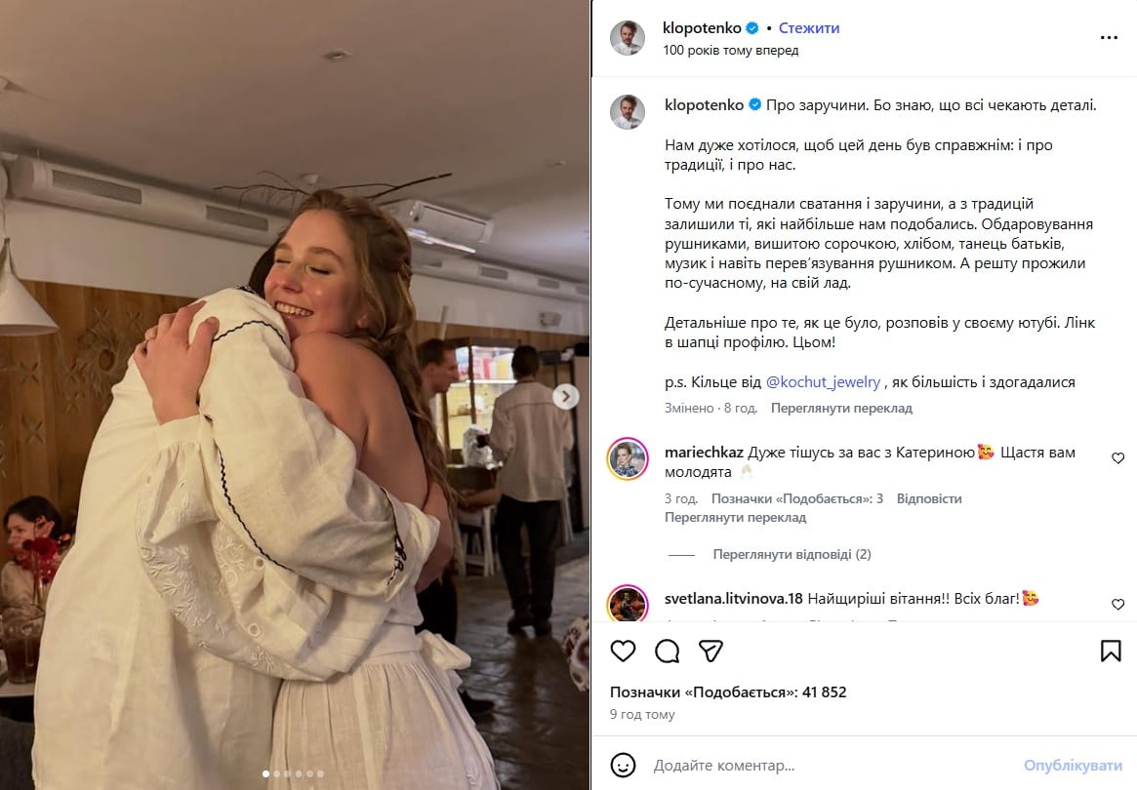Open comments with the speech bubble icon
The width and height of the screenshot is (1137, 790).
[667, 651]
